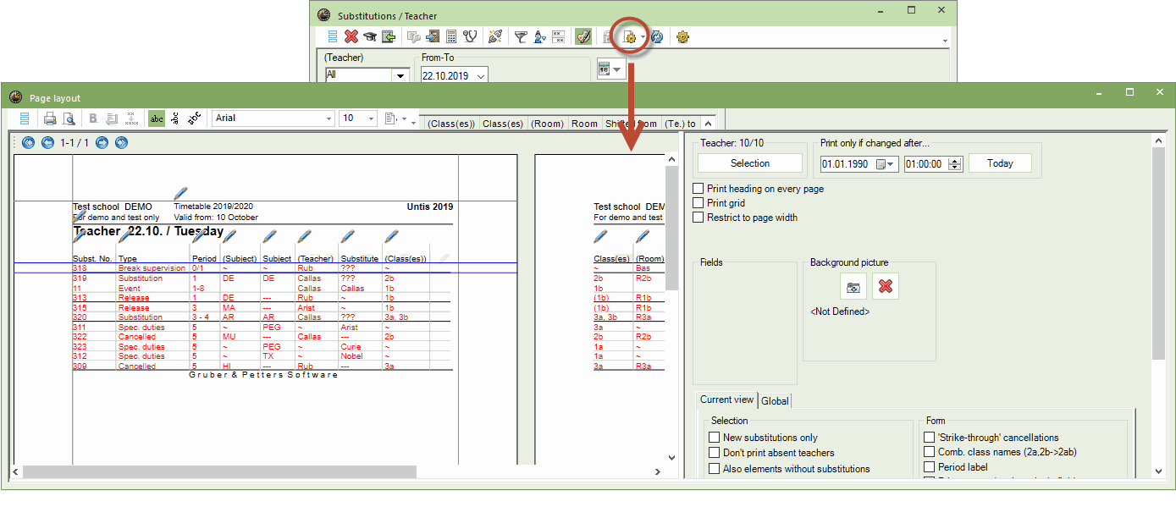Check New substitutions only
Viewport: 1176px width, 507px height.
click(714, 438)
